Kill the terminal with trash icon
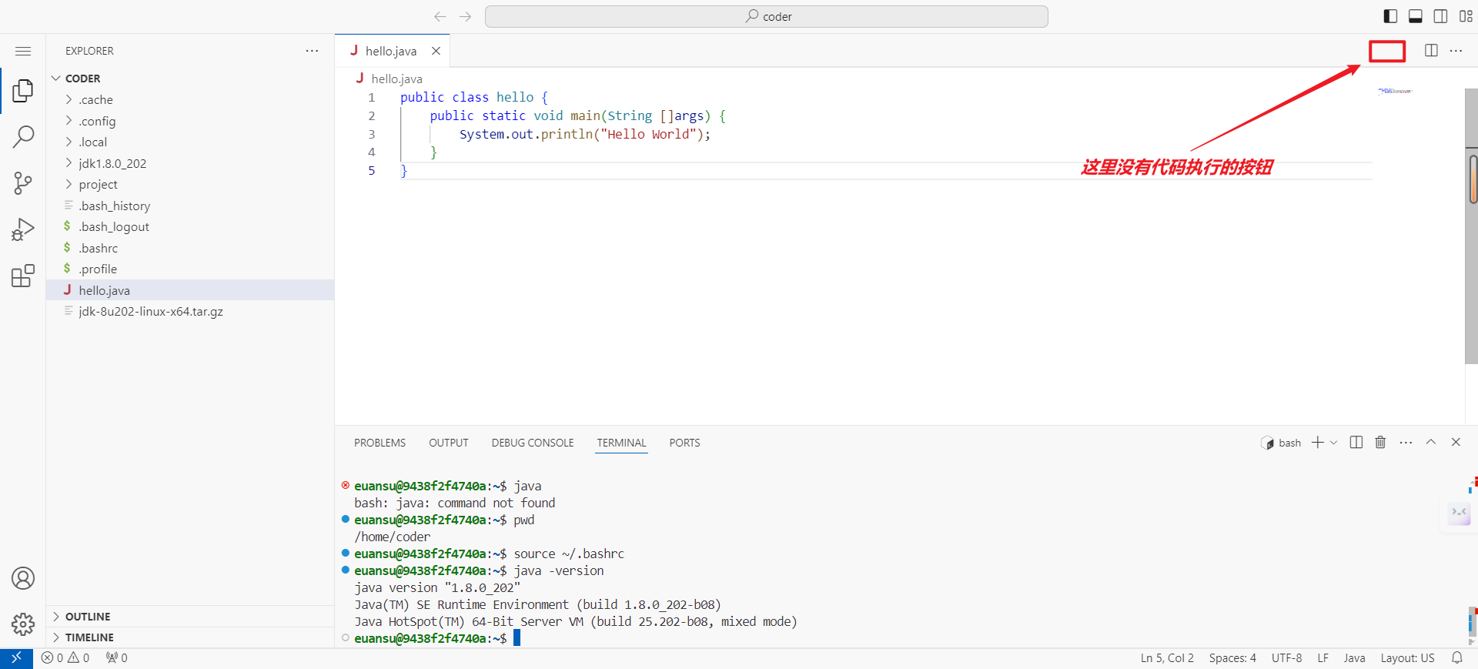 click(1380, 443)
